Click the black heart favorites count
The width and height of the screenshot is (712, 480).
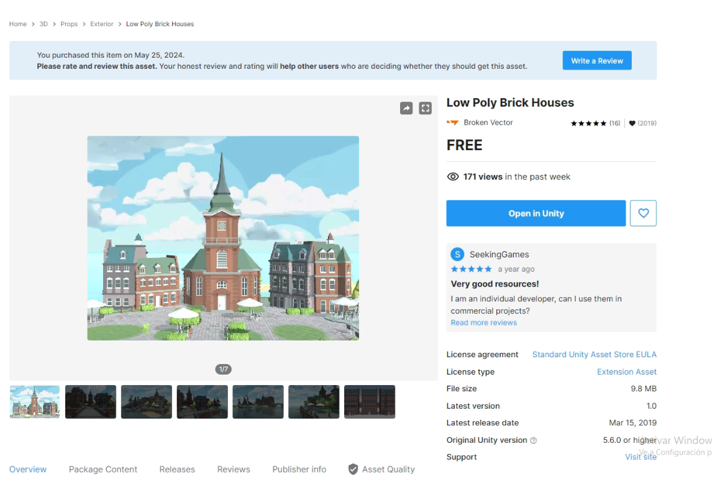[642, 123]
